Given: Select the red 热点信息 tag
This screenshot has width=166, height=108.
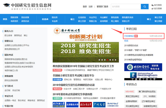Looking at the screenshot, I should [57, 70].
